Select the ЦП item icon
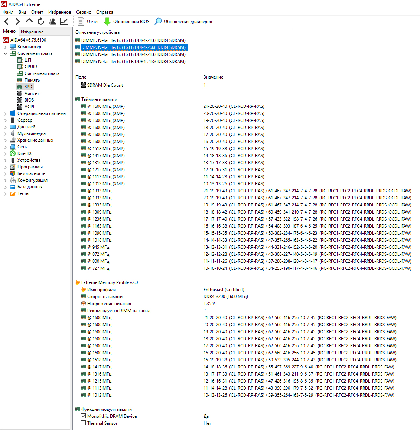Viewport: 420px width, 430px height. pos(20,60)
